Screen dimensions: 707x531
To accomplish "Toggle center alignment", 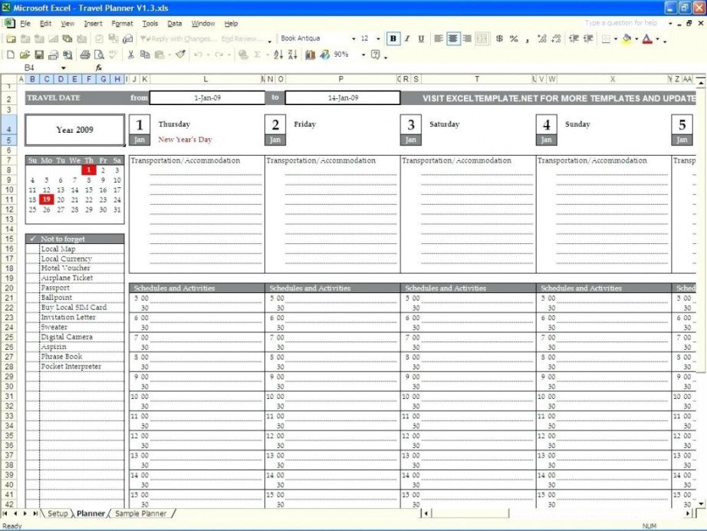I will coord(452,39).
